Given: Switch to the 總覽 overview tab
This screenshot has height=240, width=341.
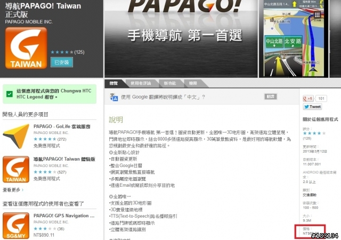Looking at the screenshot, I should pyautogui.click(x=113, y=83).
